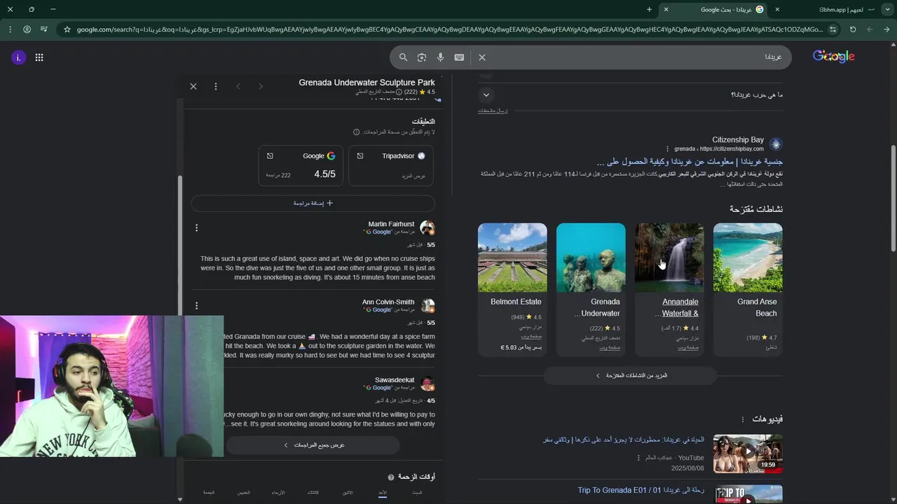The height and width of the screenshot is (504, 897).
Task: Open the panel's three-dot options menu
Action: (216, 86)
